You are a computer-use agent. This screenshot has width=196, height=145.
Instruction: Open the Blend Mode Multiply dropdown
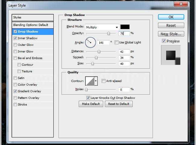tap(102, 27)
